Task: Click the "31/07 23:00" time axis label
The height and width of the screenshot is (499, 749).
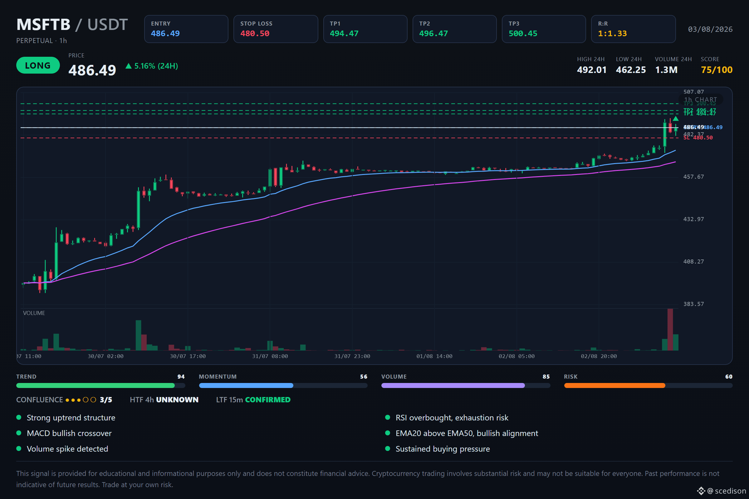Action: (352, 356)
